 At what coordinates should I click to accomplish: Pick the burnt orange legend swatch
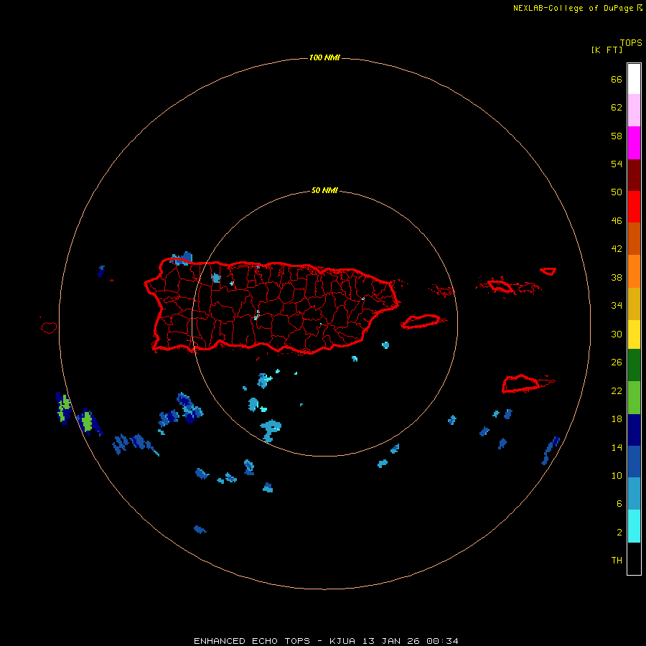634,238
